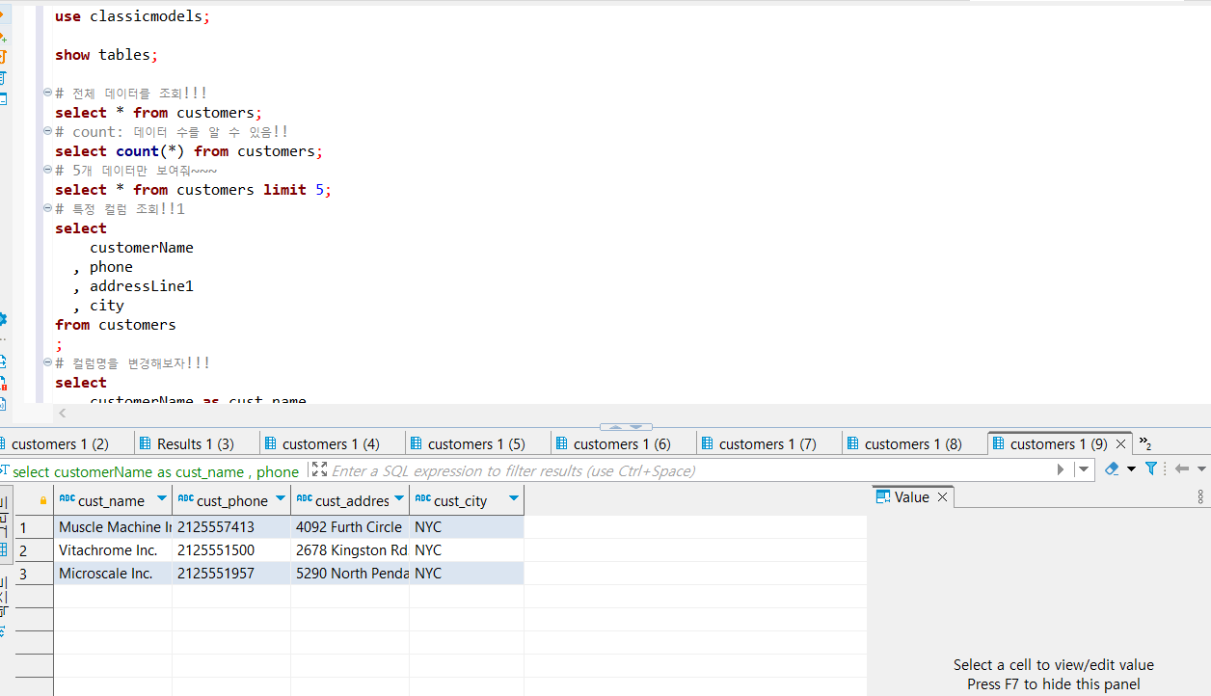Open the cust_addres column filter dropdown
This screenshot has height=696, width=1211.
coord(399,499)
